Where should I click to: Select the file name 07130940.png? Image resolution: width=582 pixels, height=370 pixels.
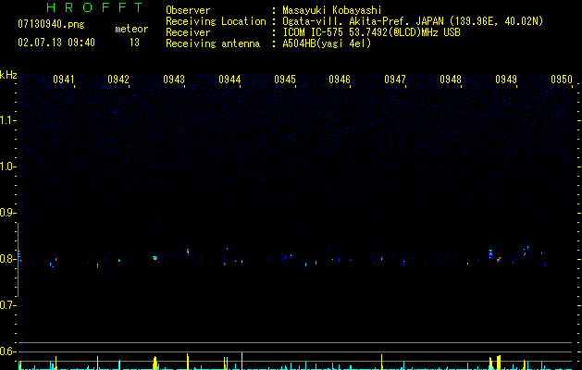coord(51,24)
